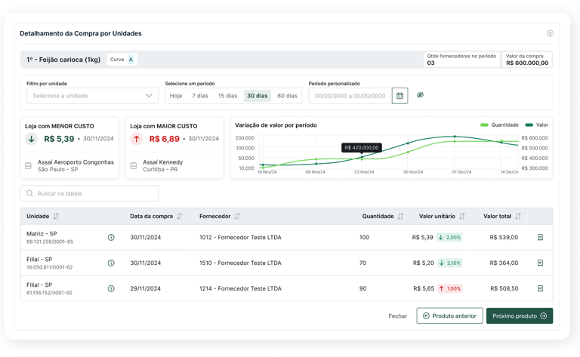Click the 2,00% decrease badge
This screenshot has height=357, width=580.
pos(449,237)
